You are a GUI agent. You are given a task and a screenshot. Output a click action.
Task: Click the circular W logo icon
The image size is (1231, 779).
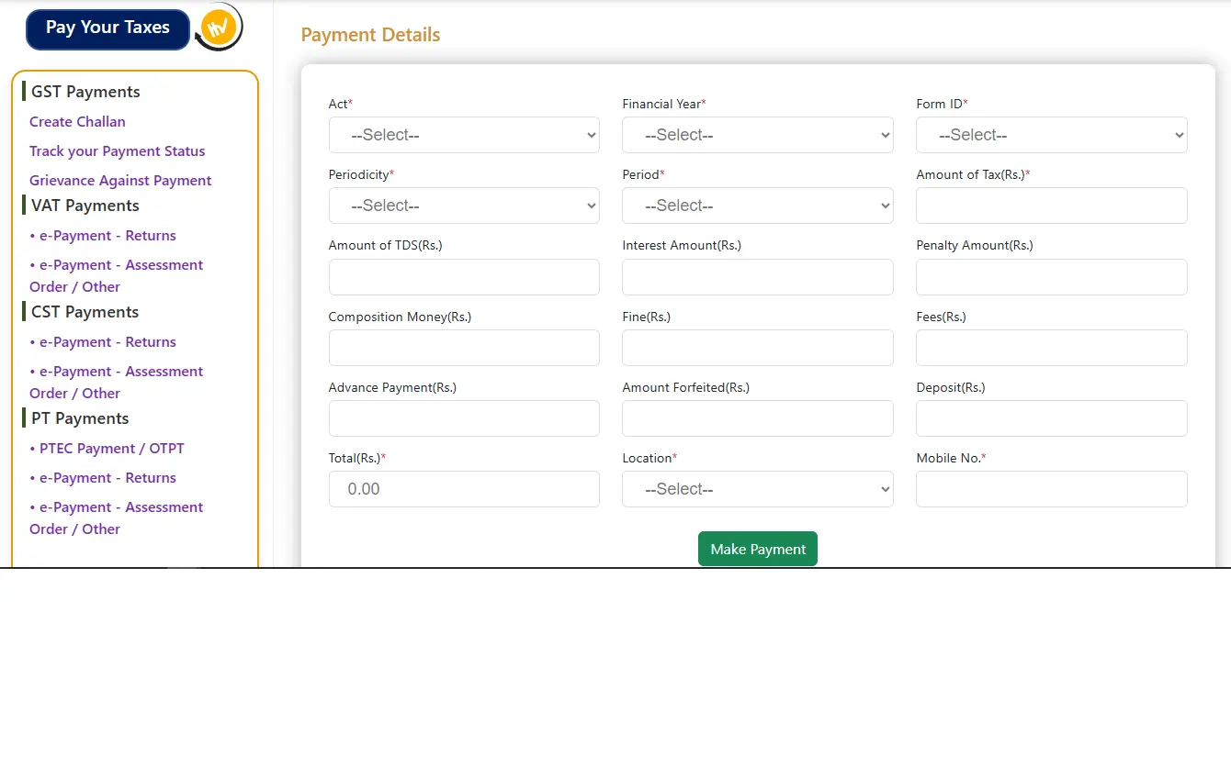click(217, 27)
